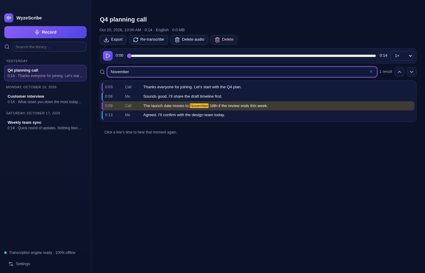Click the 'Transcription engine ready' status text
This screenshot has height=273, width=425.
(x=42, y=253)
